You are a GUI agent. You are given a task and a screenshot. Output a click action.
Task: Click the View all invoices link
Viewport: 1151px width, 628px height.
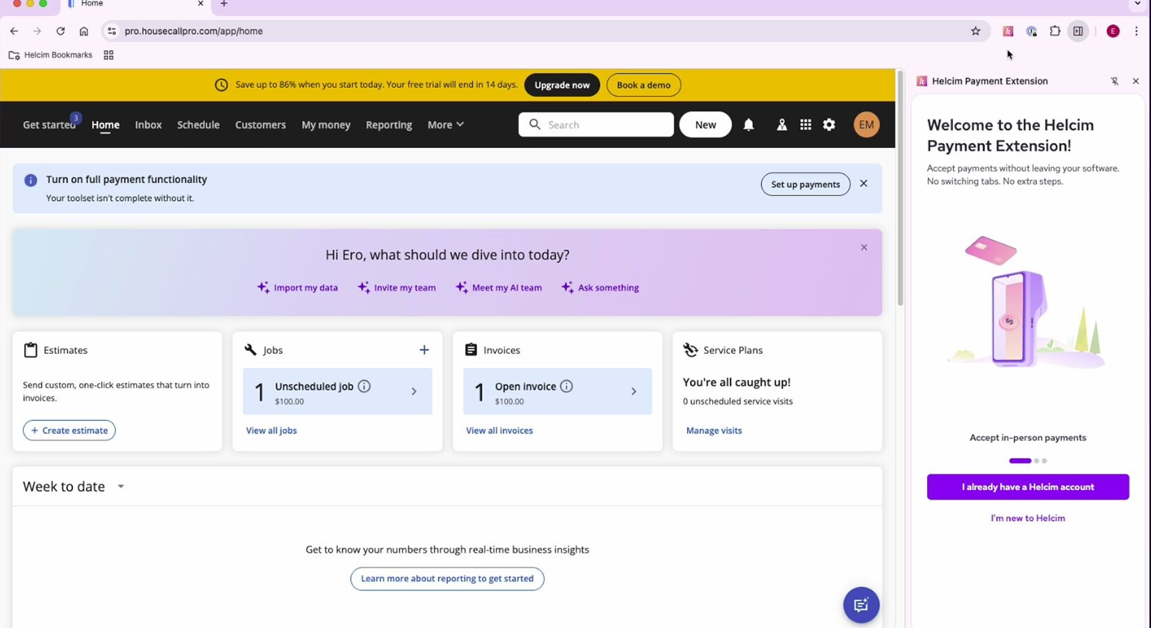coord(499,431)
